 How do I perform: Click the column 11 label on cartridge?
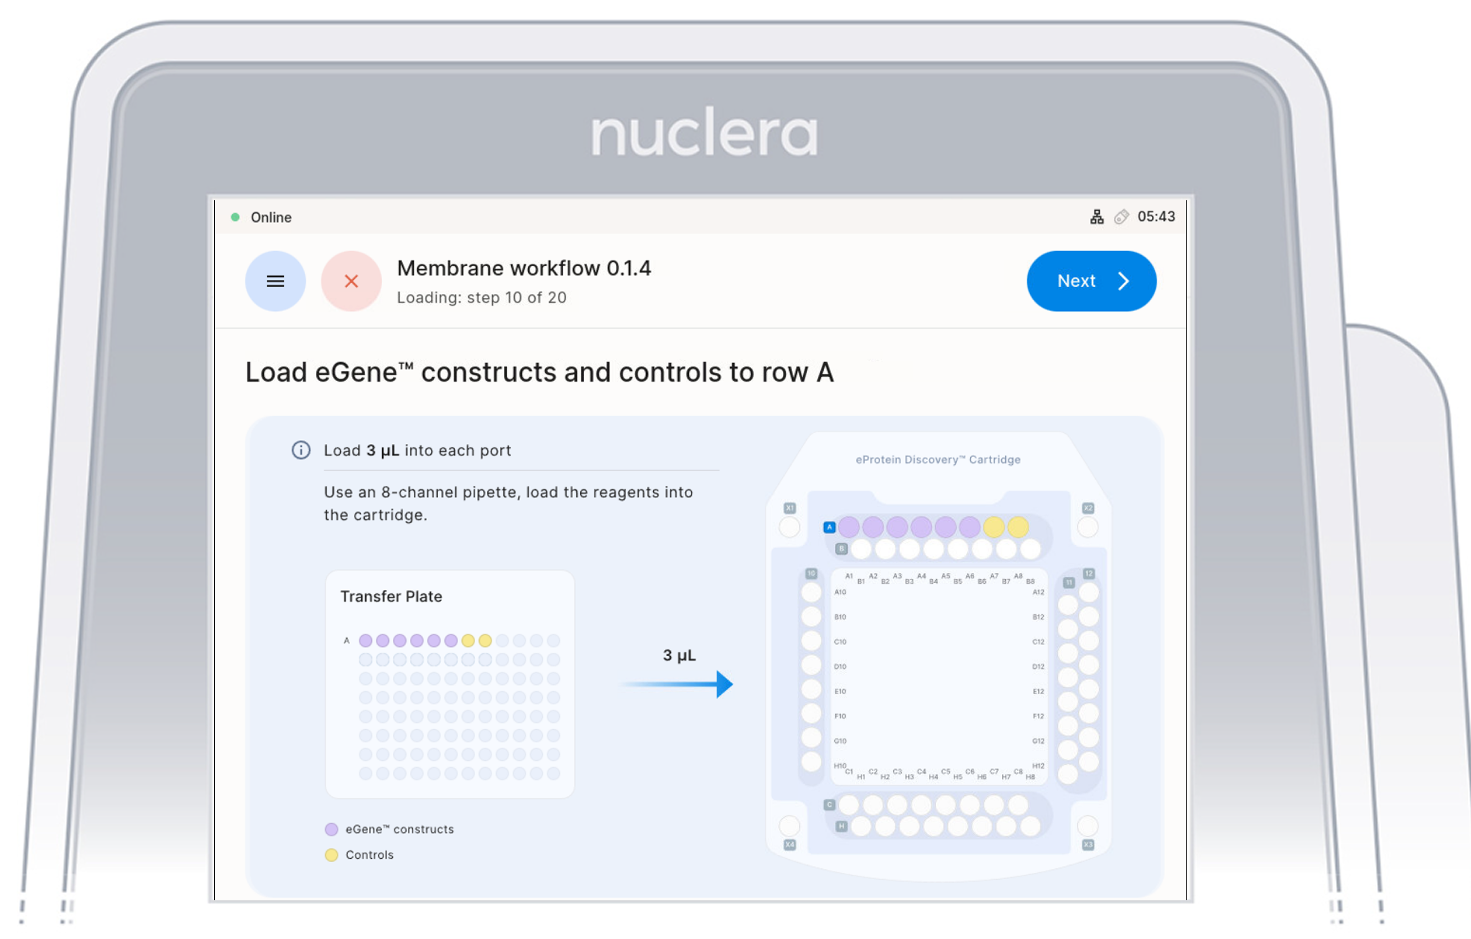pos(1068,582)
